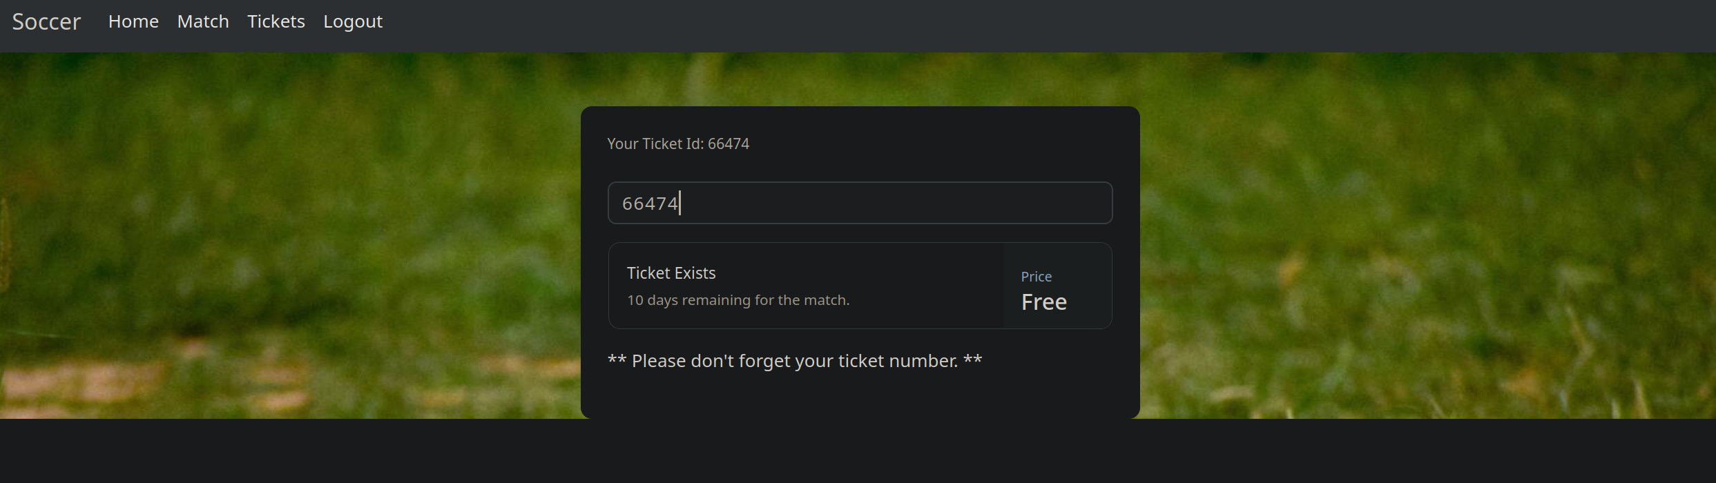The image size is (1716, 483).
Task: Click the 'Free' price value
Action: point(1043,302)
